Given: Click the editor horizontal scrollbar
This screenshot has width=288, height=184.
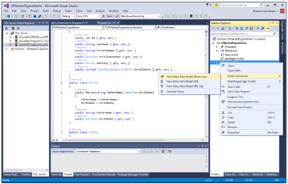Looking at the screenshot, I should [x=116, y=140].
